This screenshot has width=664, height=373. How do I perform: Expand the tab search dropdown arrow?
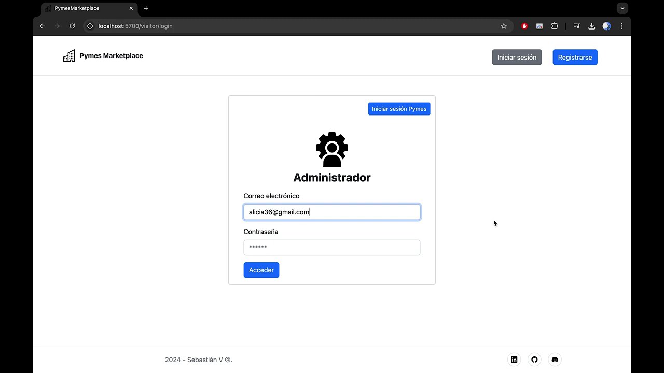pos(622,8)
